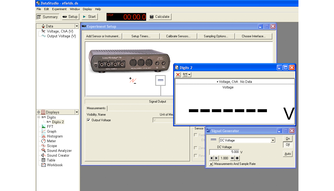The height and width of the screenshot is (191, 334).
Task: Click the Calibrate Sensors button
Action: tap(178, 36)
